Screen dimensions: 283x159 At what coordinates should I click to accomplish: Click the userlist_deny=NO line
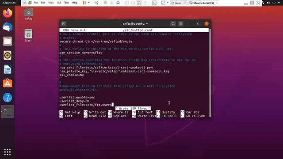pos(74,101)
